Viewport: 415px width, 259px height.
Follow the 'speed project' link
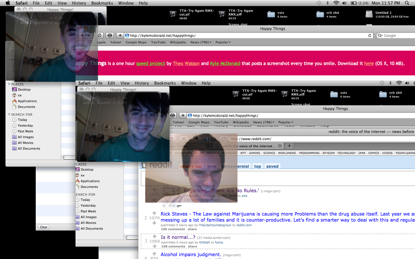[150, 64]
